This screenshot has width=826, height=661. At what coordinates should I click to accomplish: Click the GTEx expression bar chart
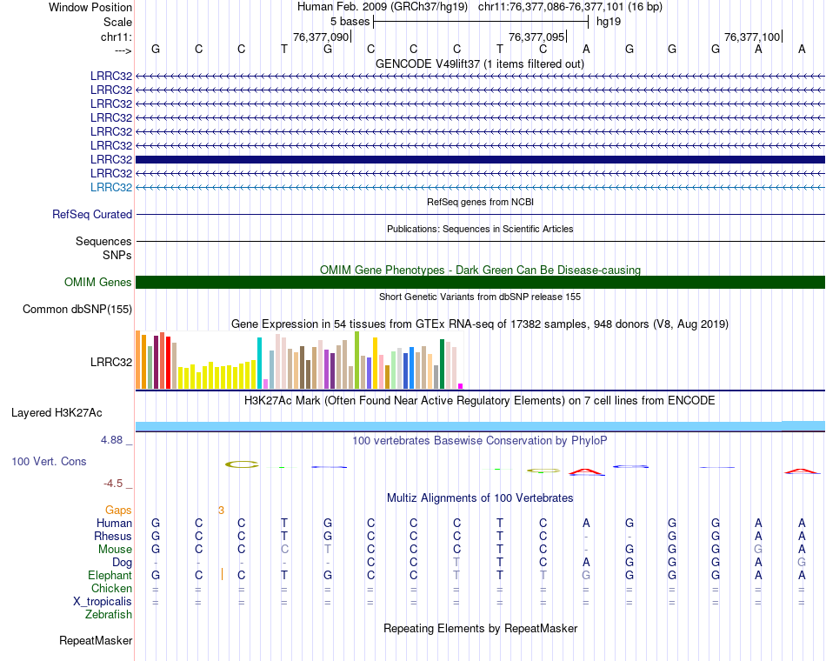coord(300,361)
